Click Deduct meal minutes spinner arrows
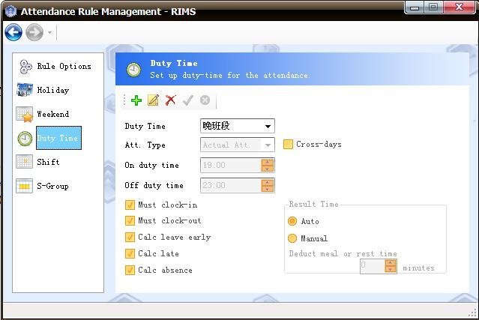Image resolution: width=479 pixels, height=320 pixels. tap(391, 266)
